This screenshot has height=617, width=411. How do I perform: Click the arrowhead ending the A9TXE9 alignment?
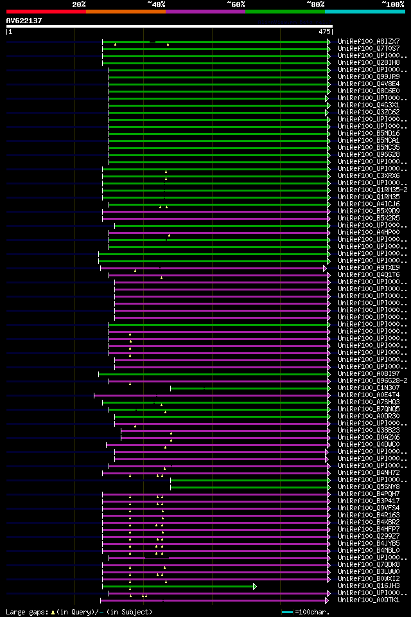(325, 269)
